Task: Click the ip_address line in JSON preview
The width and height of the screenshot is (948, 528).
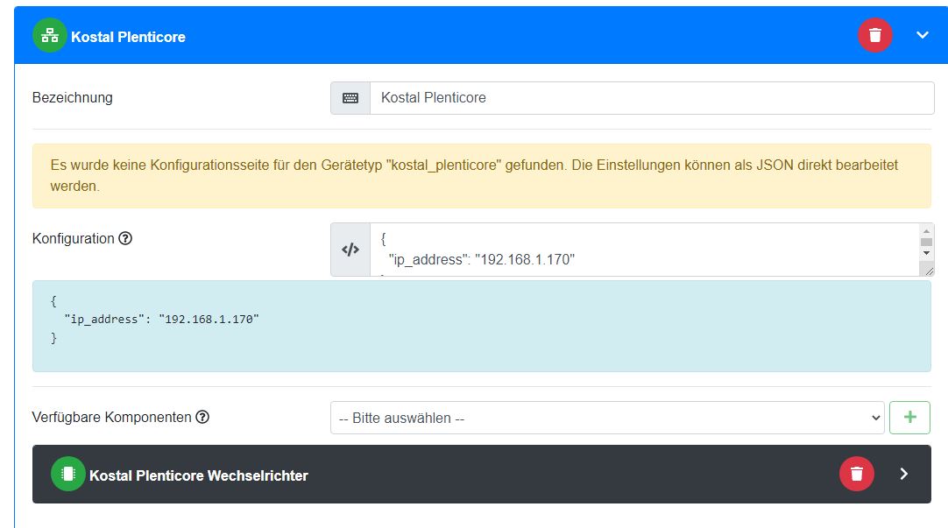Action: point(161,319)
